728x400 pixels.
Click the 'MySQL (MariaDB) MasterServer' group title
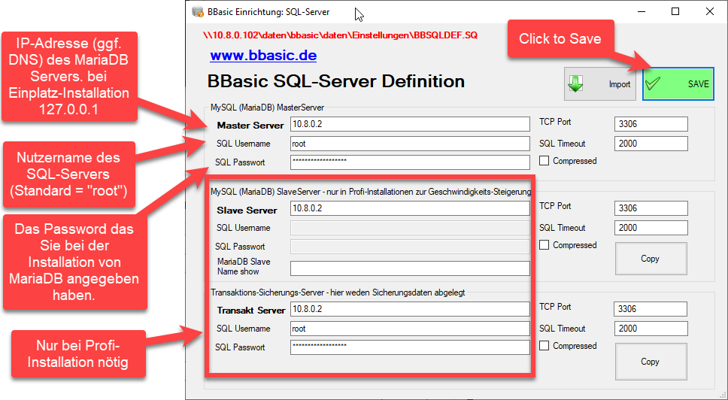[268, 108]
